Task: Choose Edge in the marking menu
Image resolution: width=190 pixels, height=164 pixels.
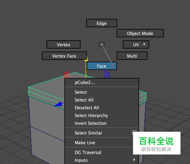Action: (x=101, y=23)
